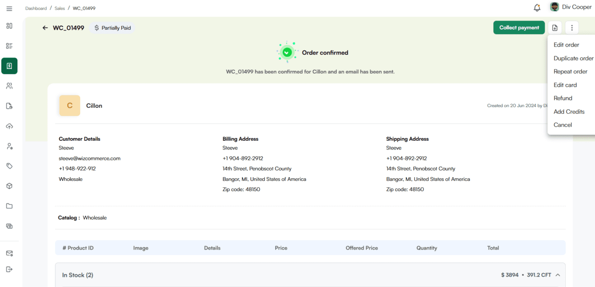The image size is (595, 287).
Task: Open Div Cooper profile menu
Action: (x=570, y=7)
